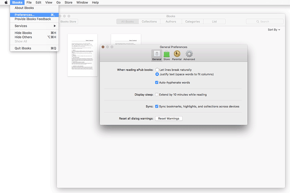Click the When reading ePub books label

[135, 70]
